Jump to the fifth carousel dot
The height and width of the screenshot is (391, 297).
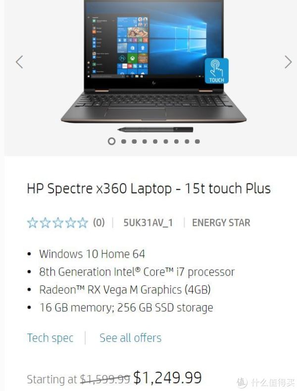click(x=155, y=142)
